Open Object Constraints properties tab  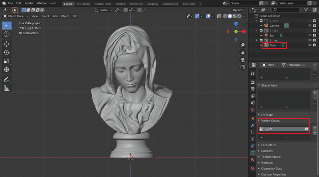click(253, 146)
